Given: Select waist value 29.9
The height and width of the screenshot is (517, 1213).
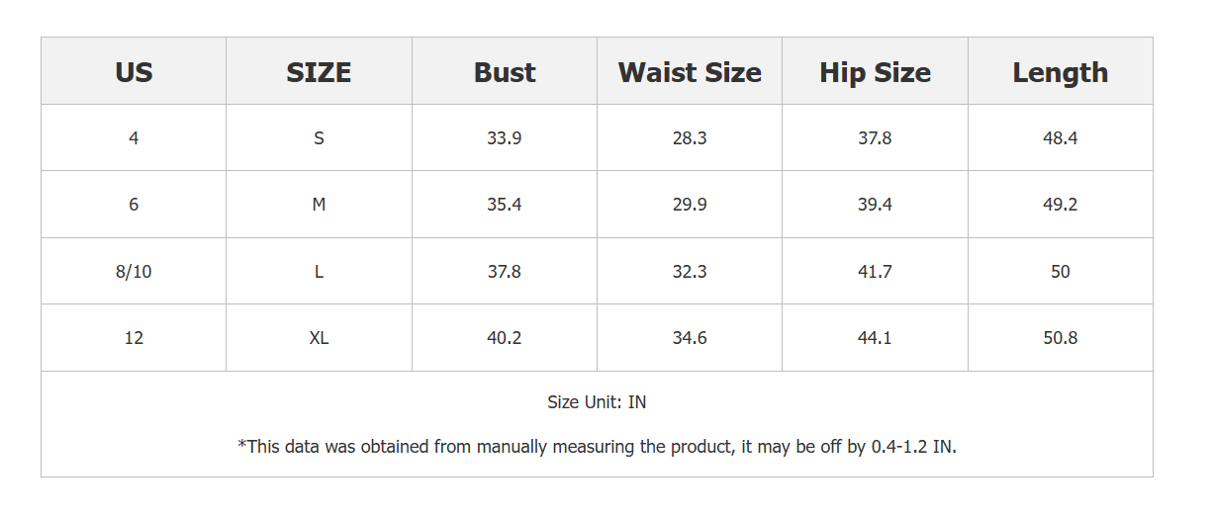Looking at the screenshot, I should coord(690,205).
